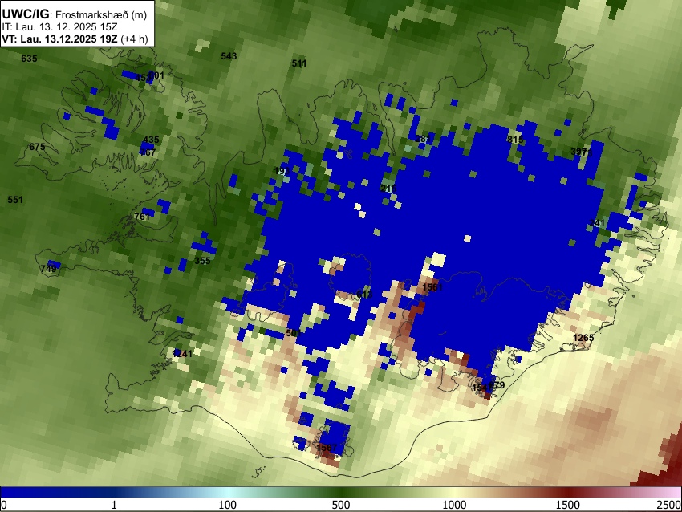Click the 761 value label on the map
682x512 pixels.
(142, 216)
